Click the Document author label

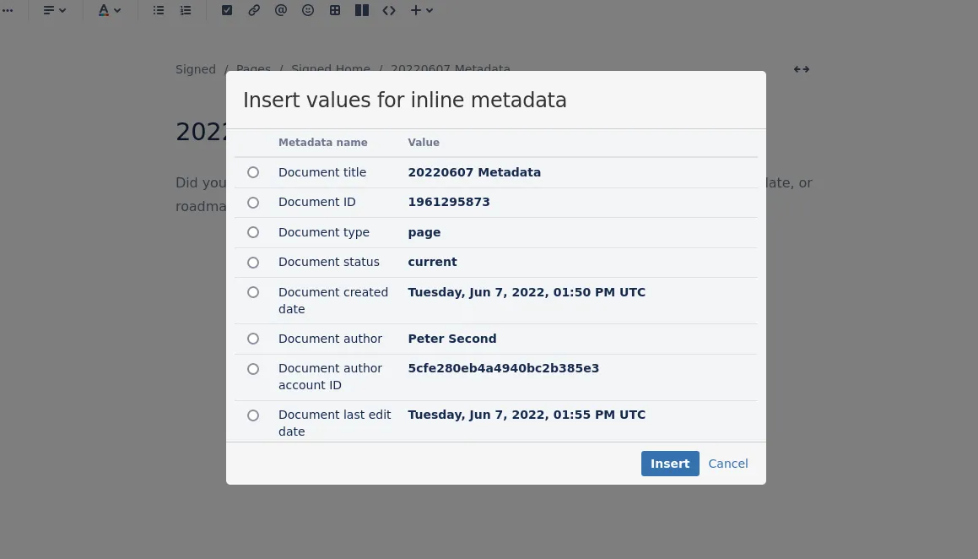tap(330, 339)
